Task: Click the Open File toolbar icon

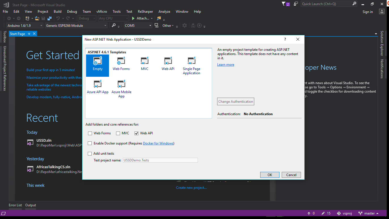Action: (x=37, y=18)
